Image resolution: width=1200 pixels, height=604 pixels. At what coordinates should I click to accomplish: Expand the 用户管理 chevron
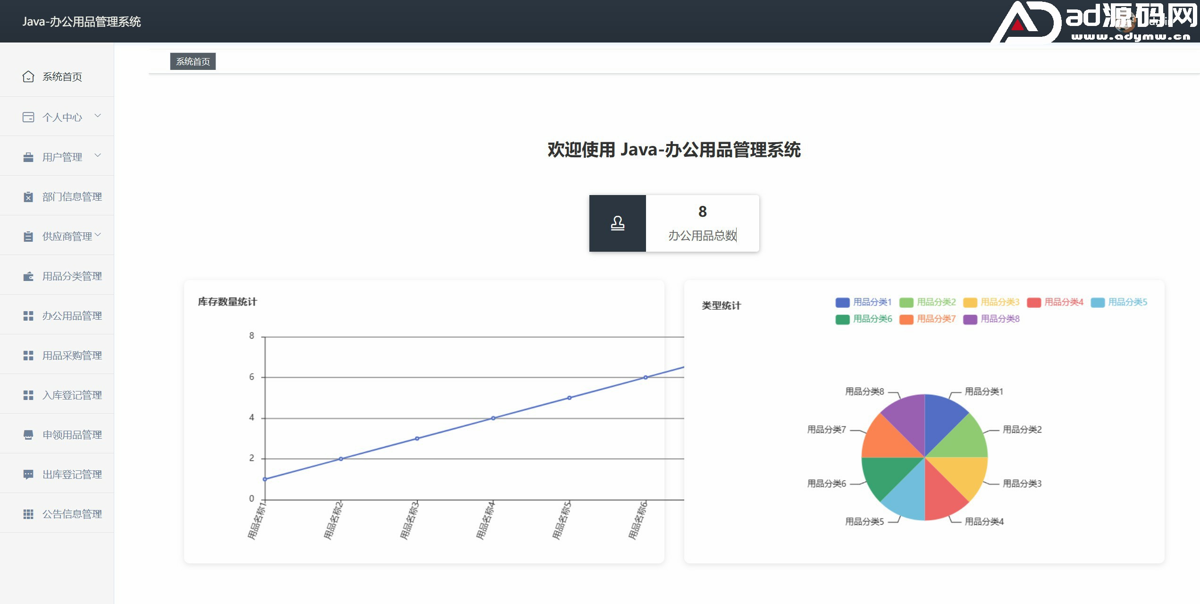pos(98,155)
